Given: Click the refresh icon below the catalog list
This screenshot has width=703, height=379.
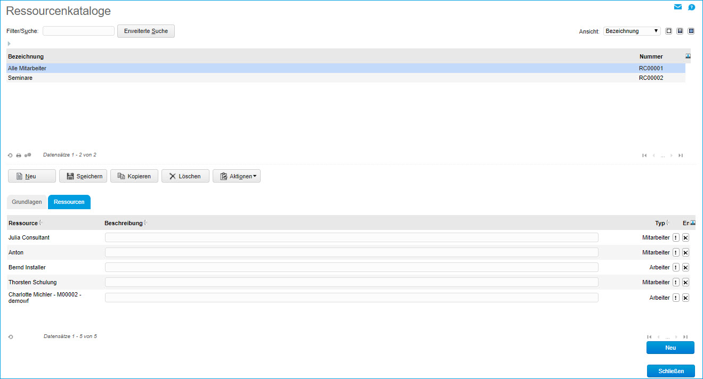Looking at the screenshot, I should pyautogui.click(x=10, y=155).
